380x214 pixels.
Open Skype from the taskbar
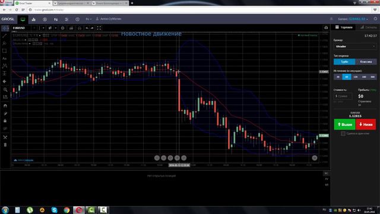54,210
